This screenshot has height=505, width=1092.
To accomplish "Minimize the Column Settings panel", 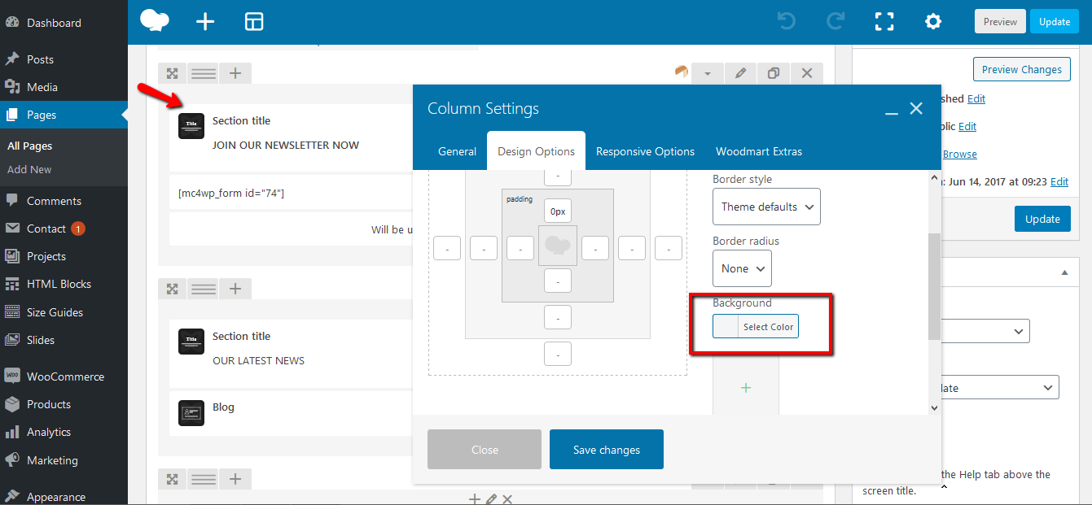I will (892, 111).
